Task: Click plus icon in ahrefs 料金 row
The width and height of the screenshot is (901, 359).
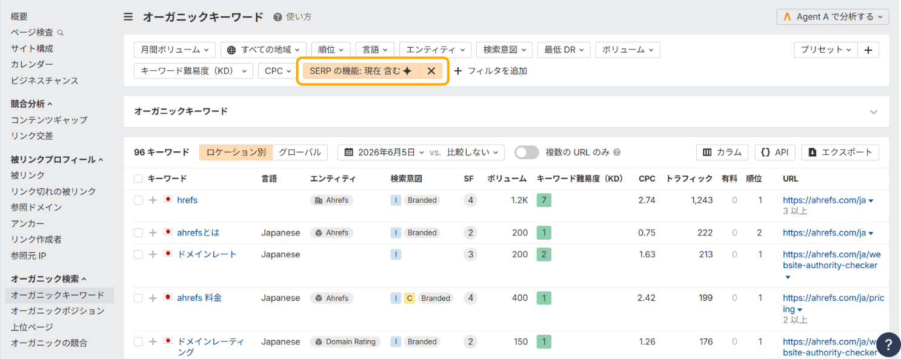Action: [x=153, y=298]
